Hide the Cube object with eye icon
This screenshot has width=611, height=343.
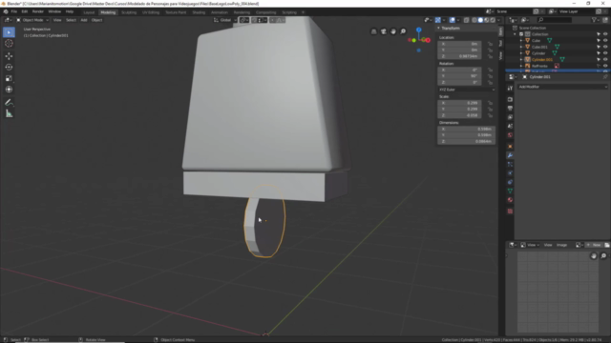(x=605, y=40)
